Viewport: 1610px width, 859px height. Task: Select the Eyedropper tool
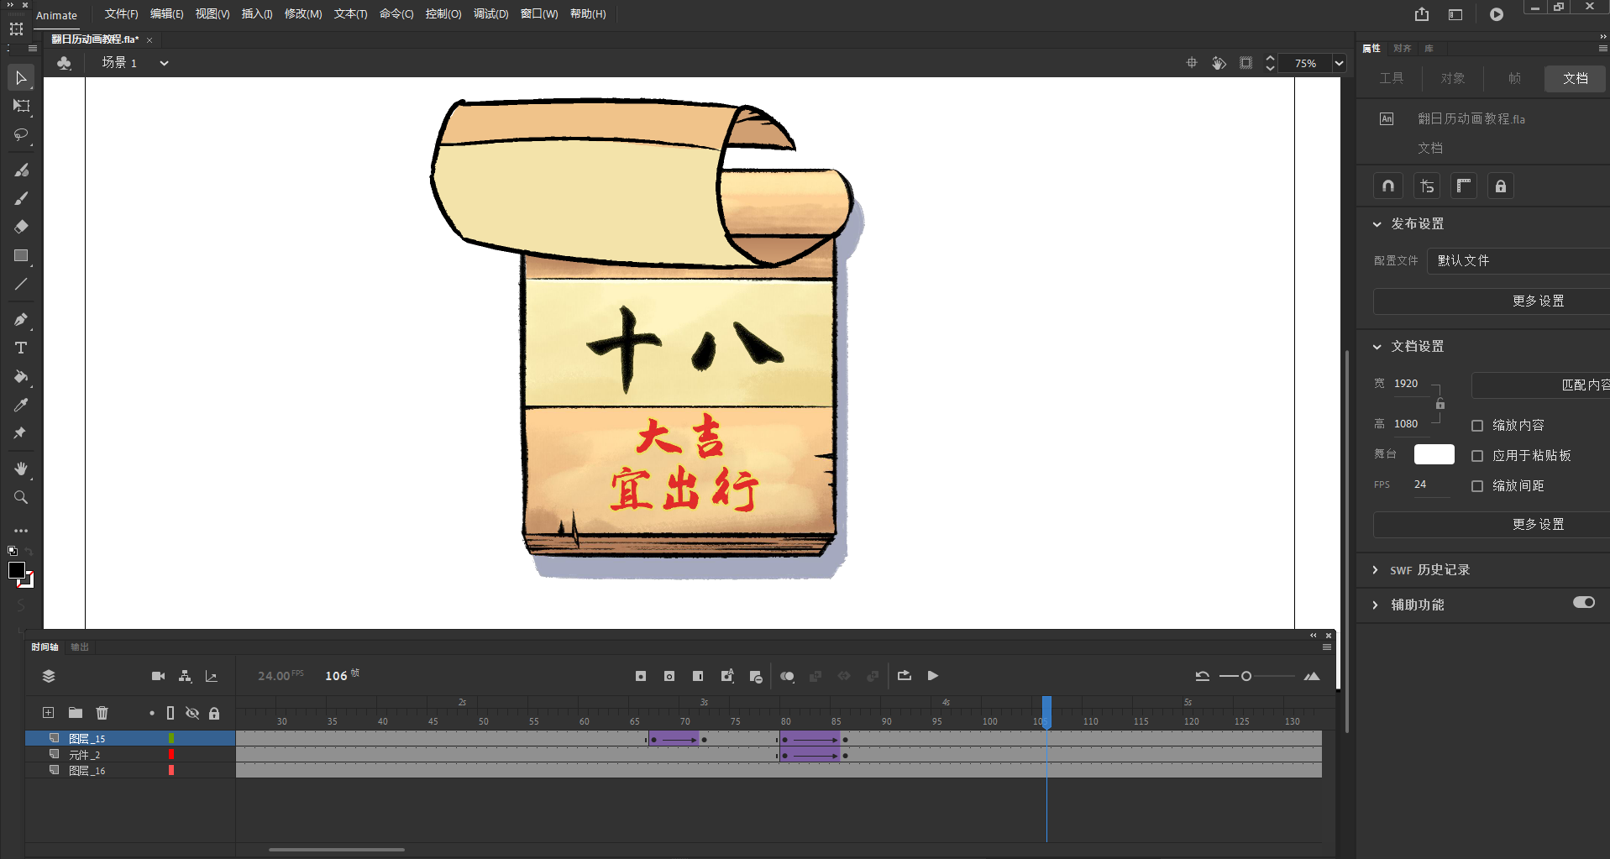coord(21,405)
